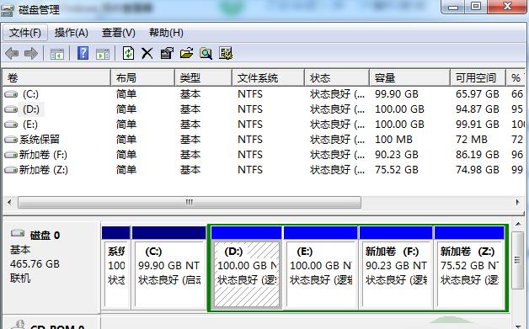Toggle the action pane toolbar icon

103,54
